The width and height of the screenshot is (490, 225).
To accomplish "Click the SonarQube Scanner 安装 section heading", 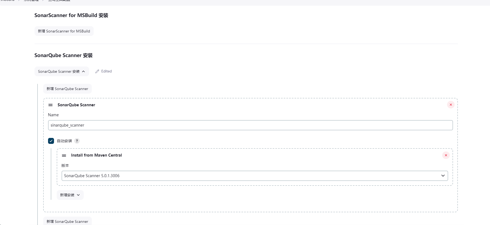I will (63, 55).
